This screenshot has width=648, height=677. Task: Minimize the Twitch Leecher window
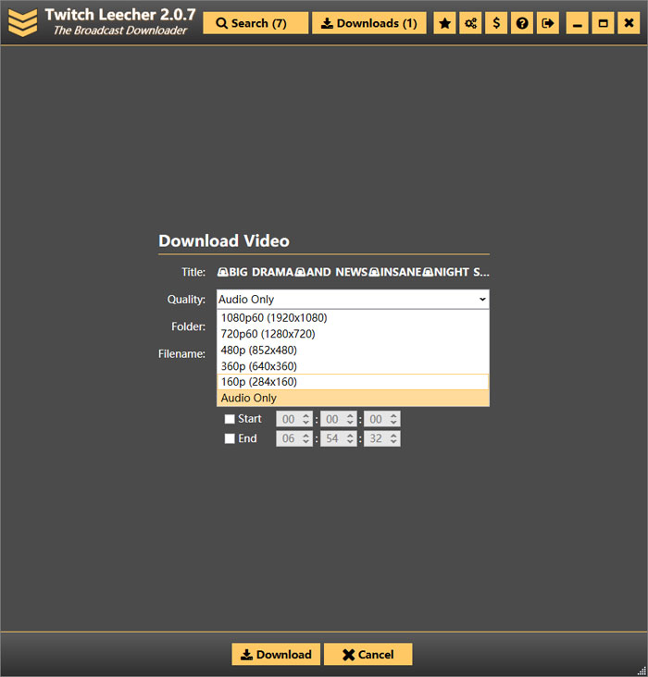point(577,23)
